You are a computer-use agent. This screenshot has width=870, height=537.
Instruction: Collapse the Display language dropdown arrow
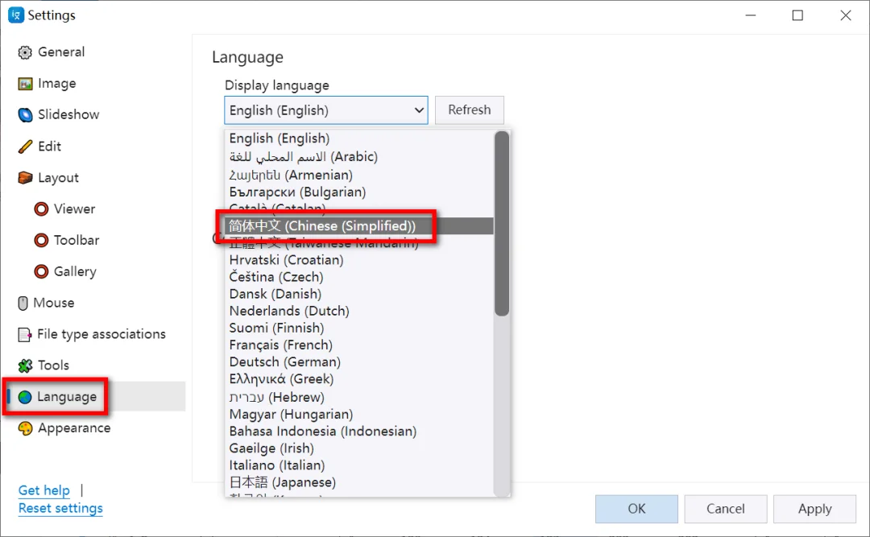(x=419, y=110)
